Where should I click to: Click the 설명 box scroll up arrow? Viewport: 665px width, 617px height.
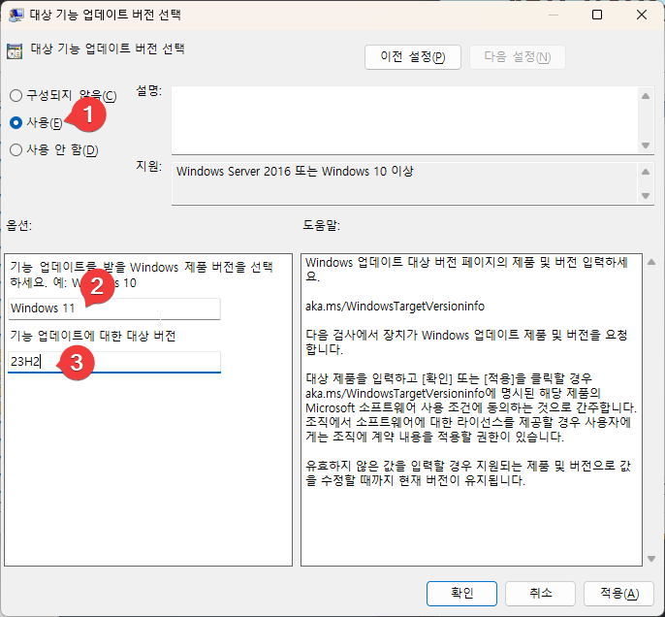646,96
